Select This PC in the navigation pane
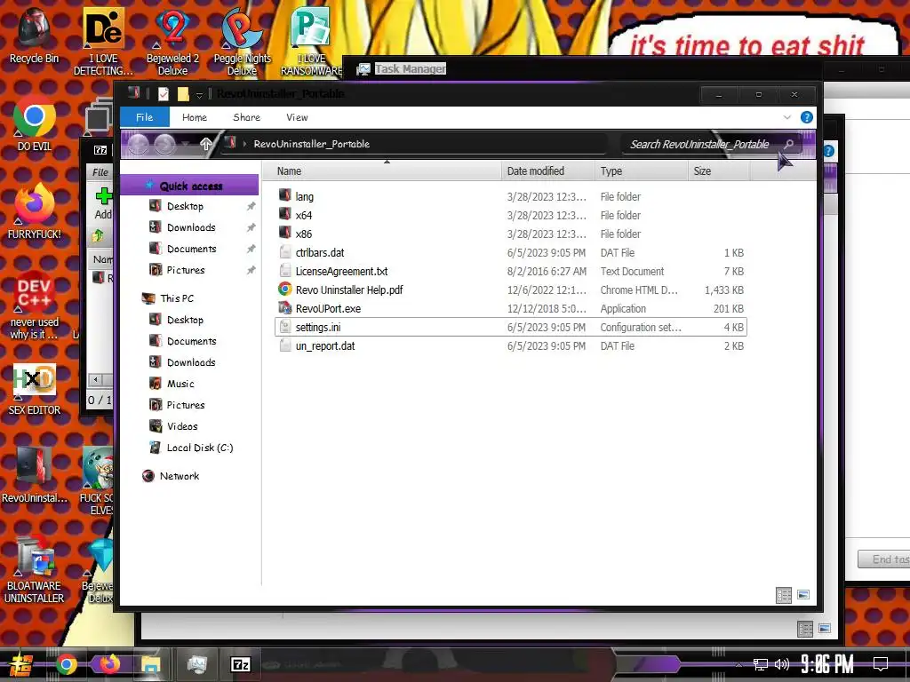Screen dimensions: 910x682 [x=177, y=298]
